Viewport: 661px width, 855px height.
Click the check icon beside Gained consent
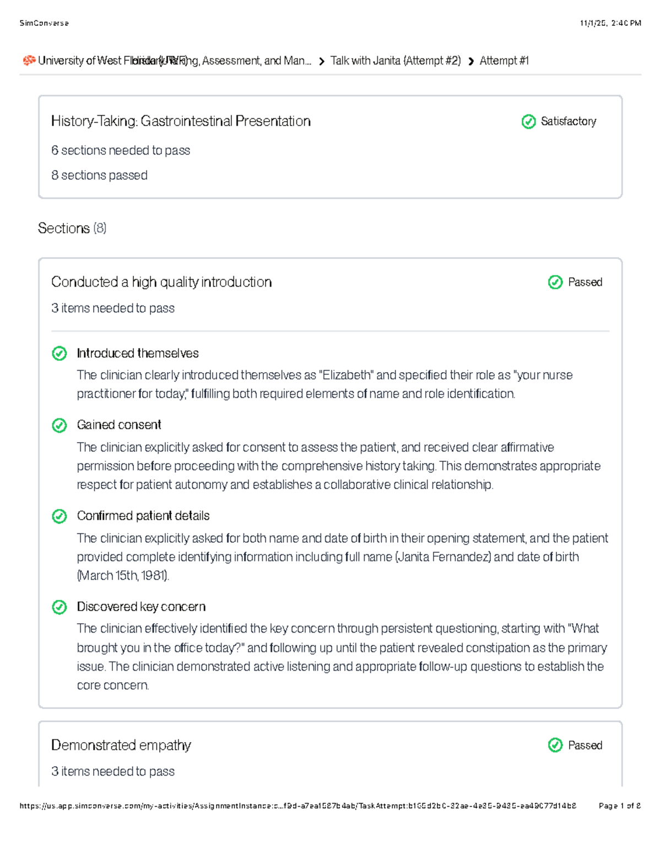tap(59, 425)
